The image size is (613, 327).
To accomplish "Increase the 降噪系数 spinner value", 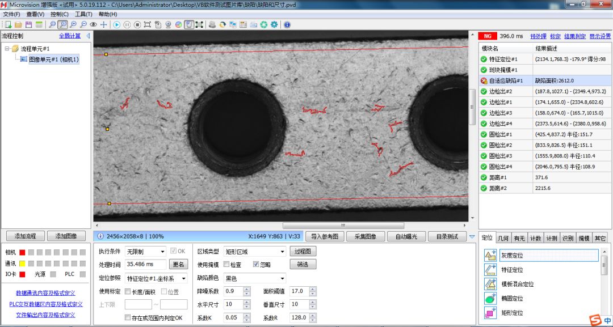I will click(x=246, y=289).
